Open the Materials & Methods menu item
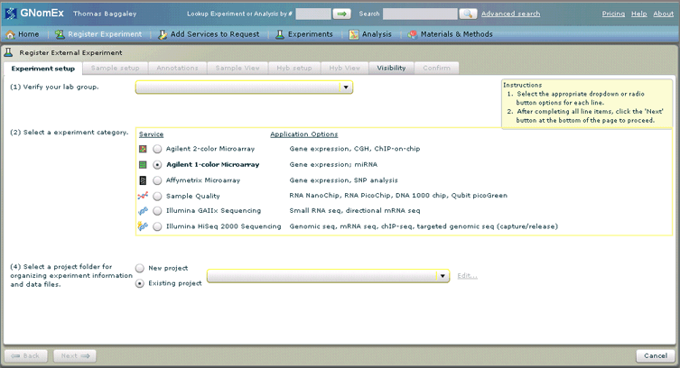This screenshot has height=368, width=680. 451,34
